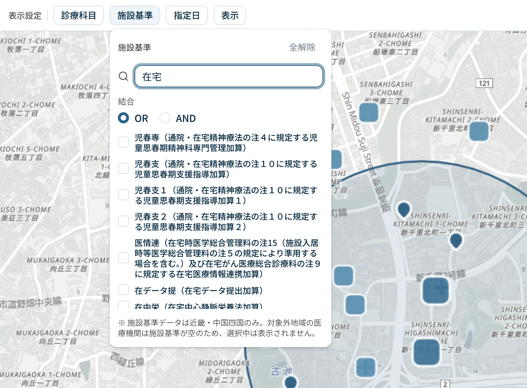Click 全解除 to clear all selections
The height and width of the screenshot is (388, 527).
tap(302, 47)
